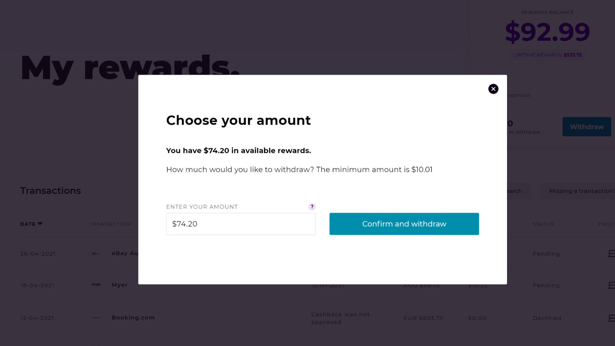Open enquiry chat for the Myer transaction

coord(612,285)
